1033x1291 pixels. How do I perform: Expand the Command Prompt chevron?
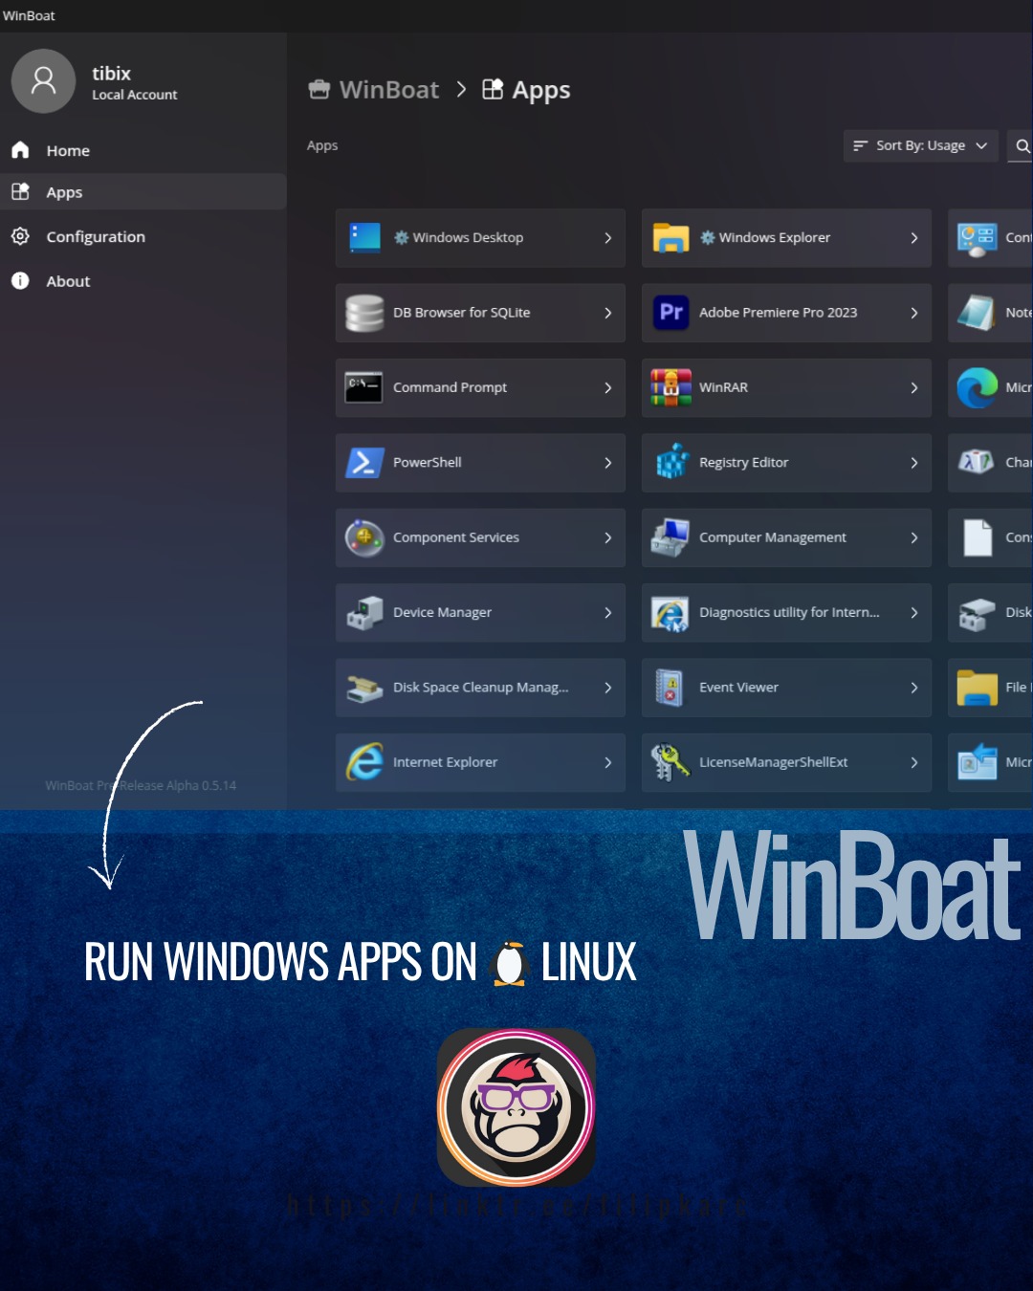click(x=608, y=387)
